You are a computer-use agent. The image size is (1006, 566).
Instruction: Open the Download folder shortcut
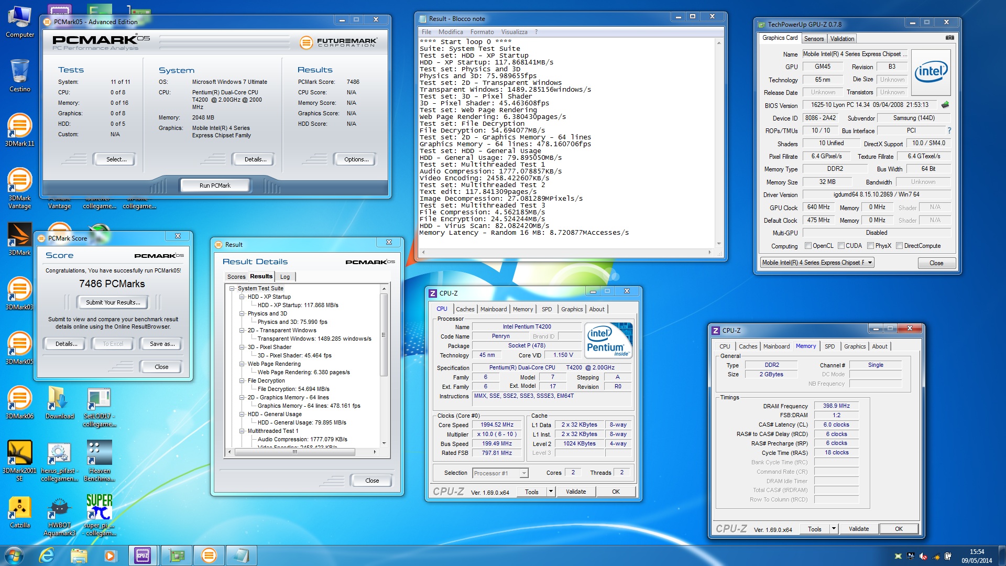[59, 402]
